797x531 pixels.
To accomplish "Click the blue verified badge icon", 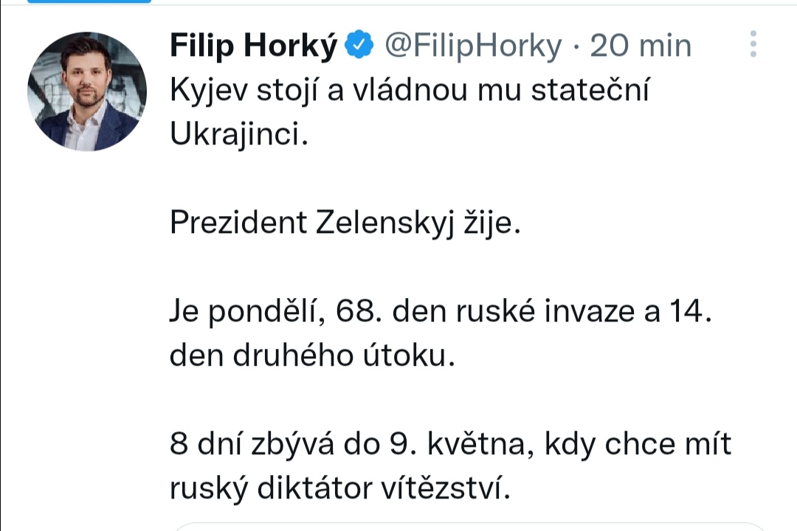I will (x=359, y=46).
